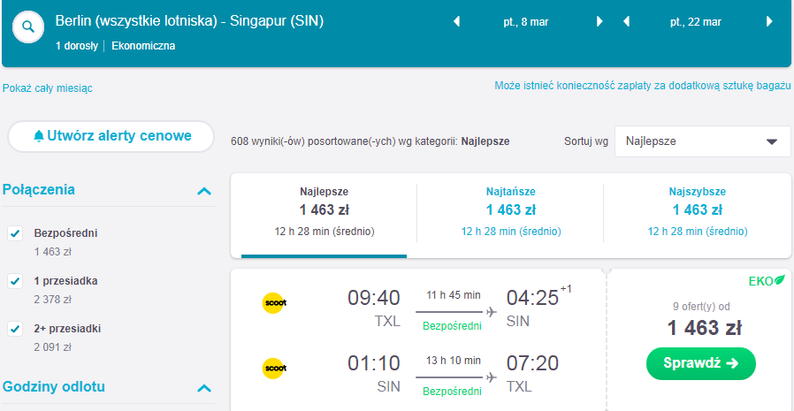Viewport: 794px width, 411px height.
Task: Click the EKO leaf icon
Action: [781, 280]
